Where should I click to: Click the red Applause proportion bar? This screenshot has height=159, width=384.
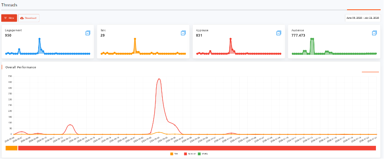197,148
